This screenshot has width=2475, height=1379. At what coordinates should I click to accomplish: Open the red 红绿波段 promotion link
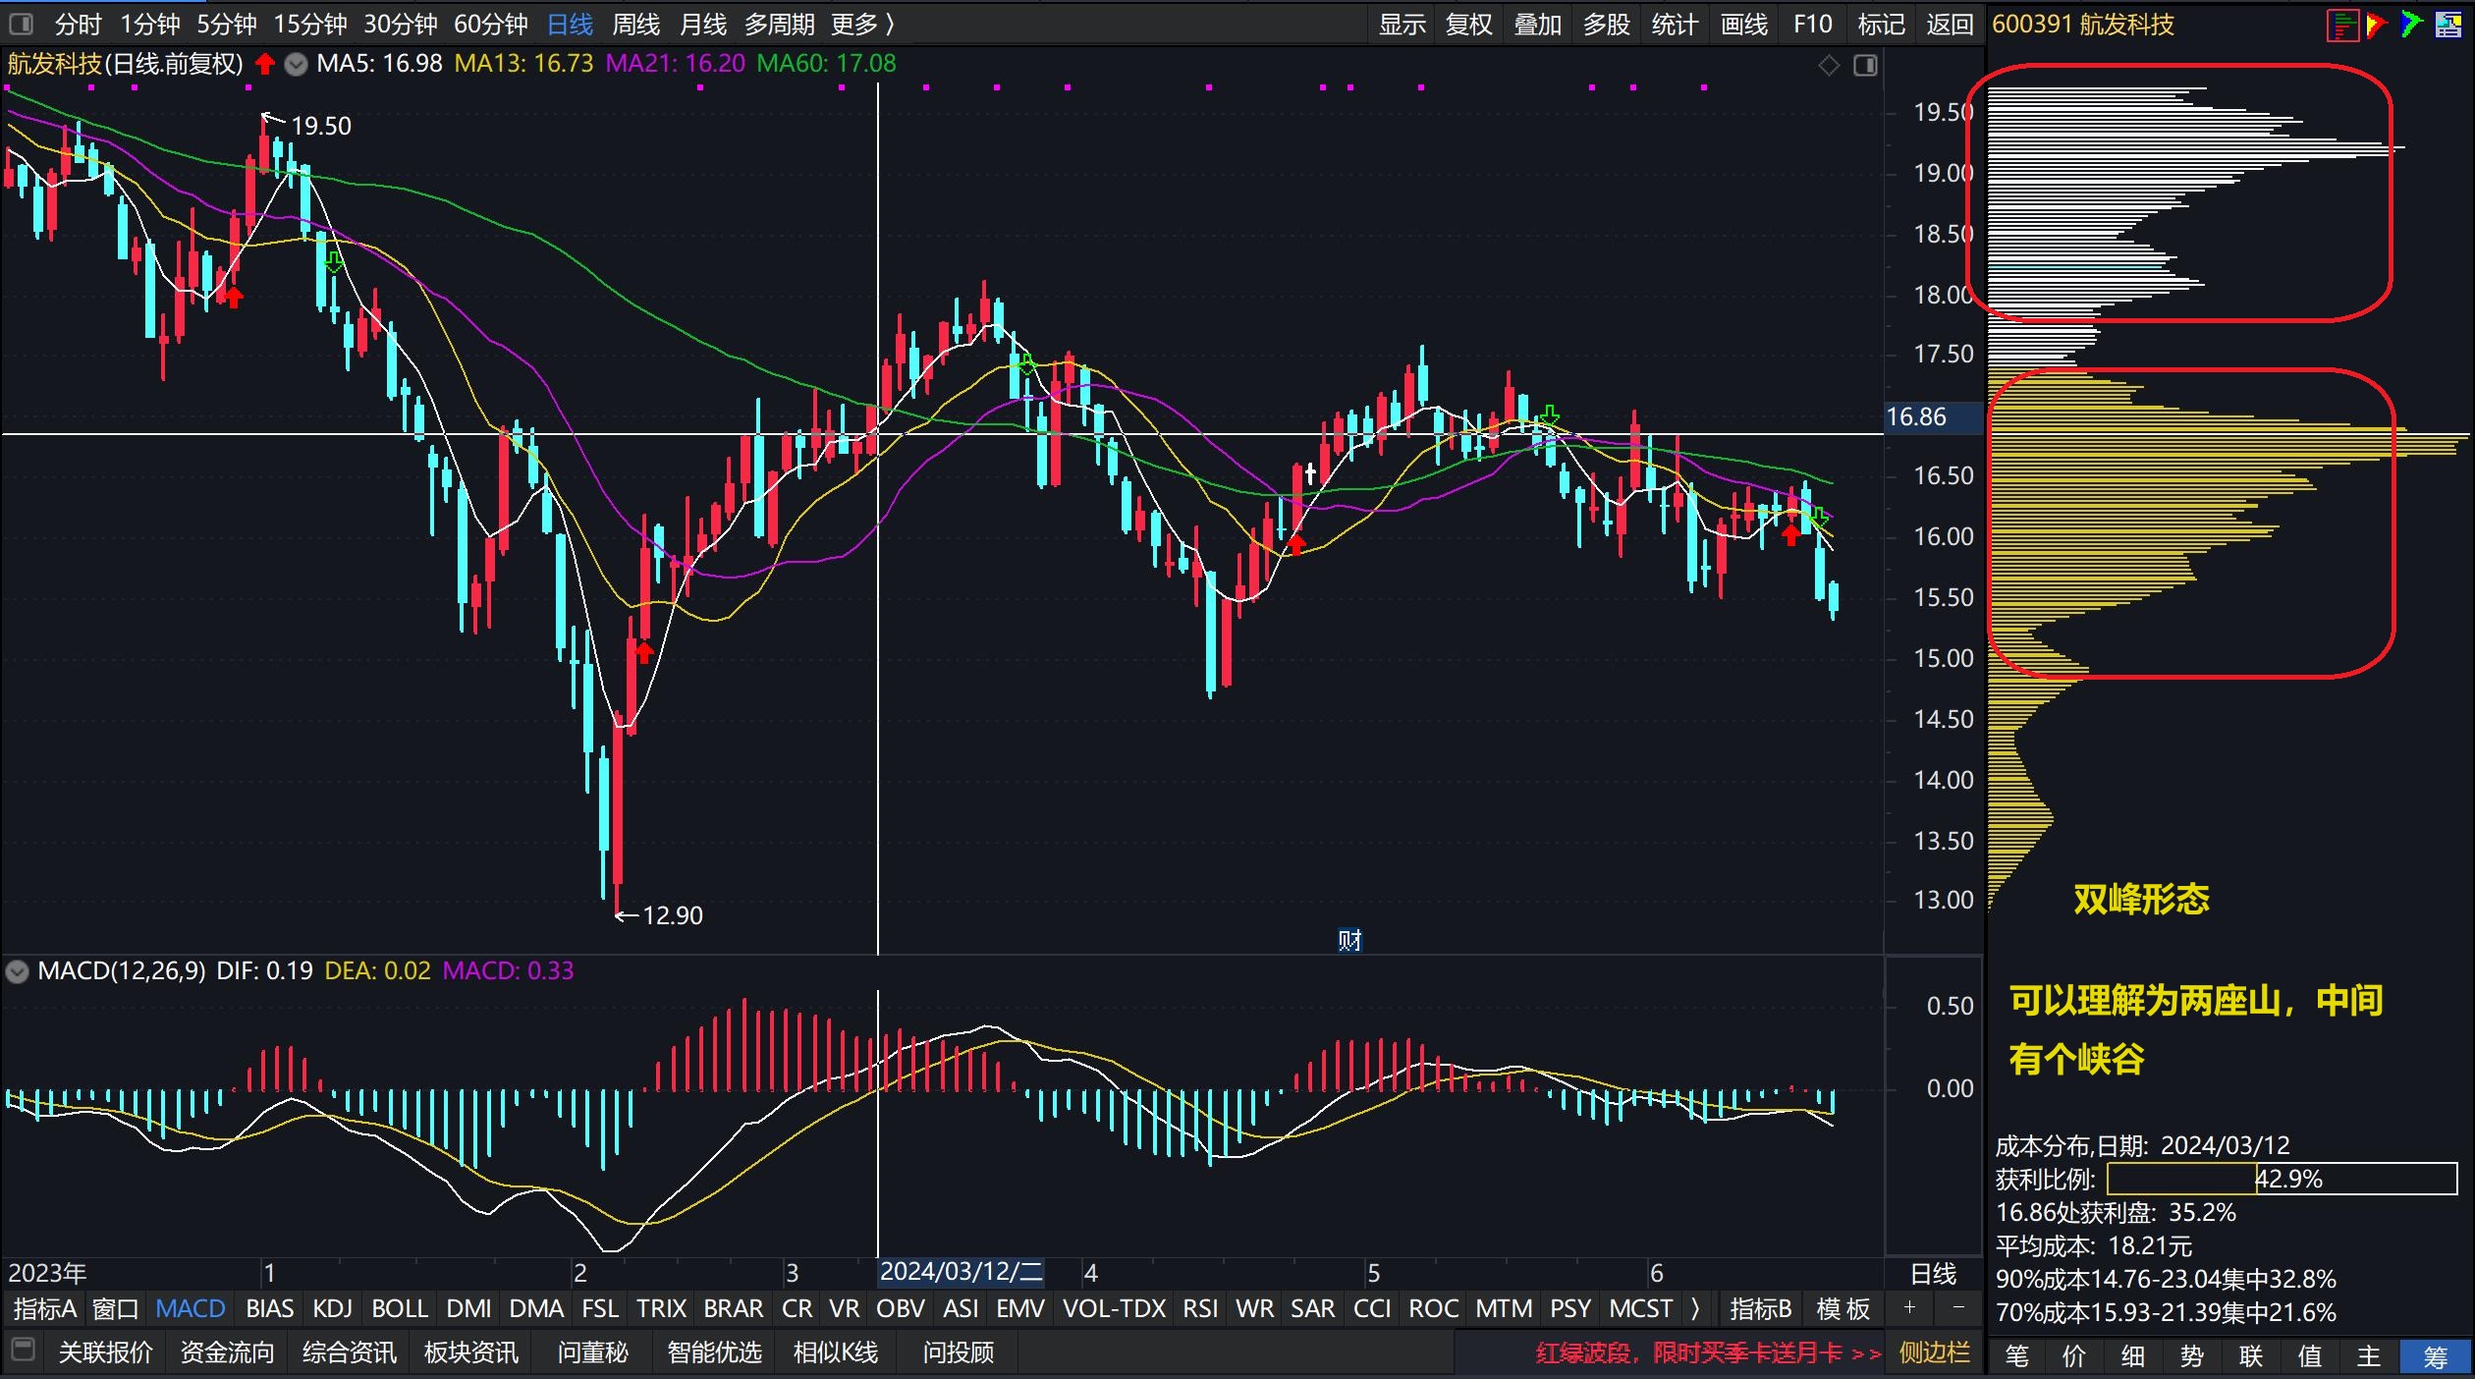1707,1352
